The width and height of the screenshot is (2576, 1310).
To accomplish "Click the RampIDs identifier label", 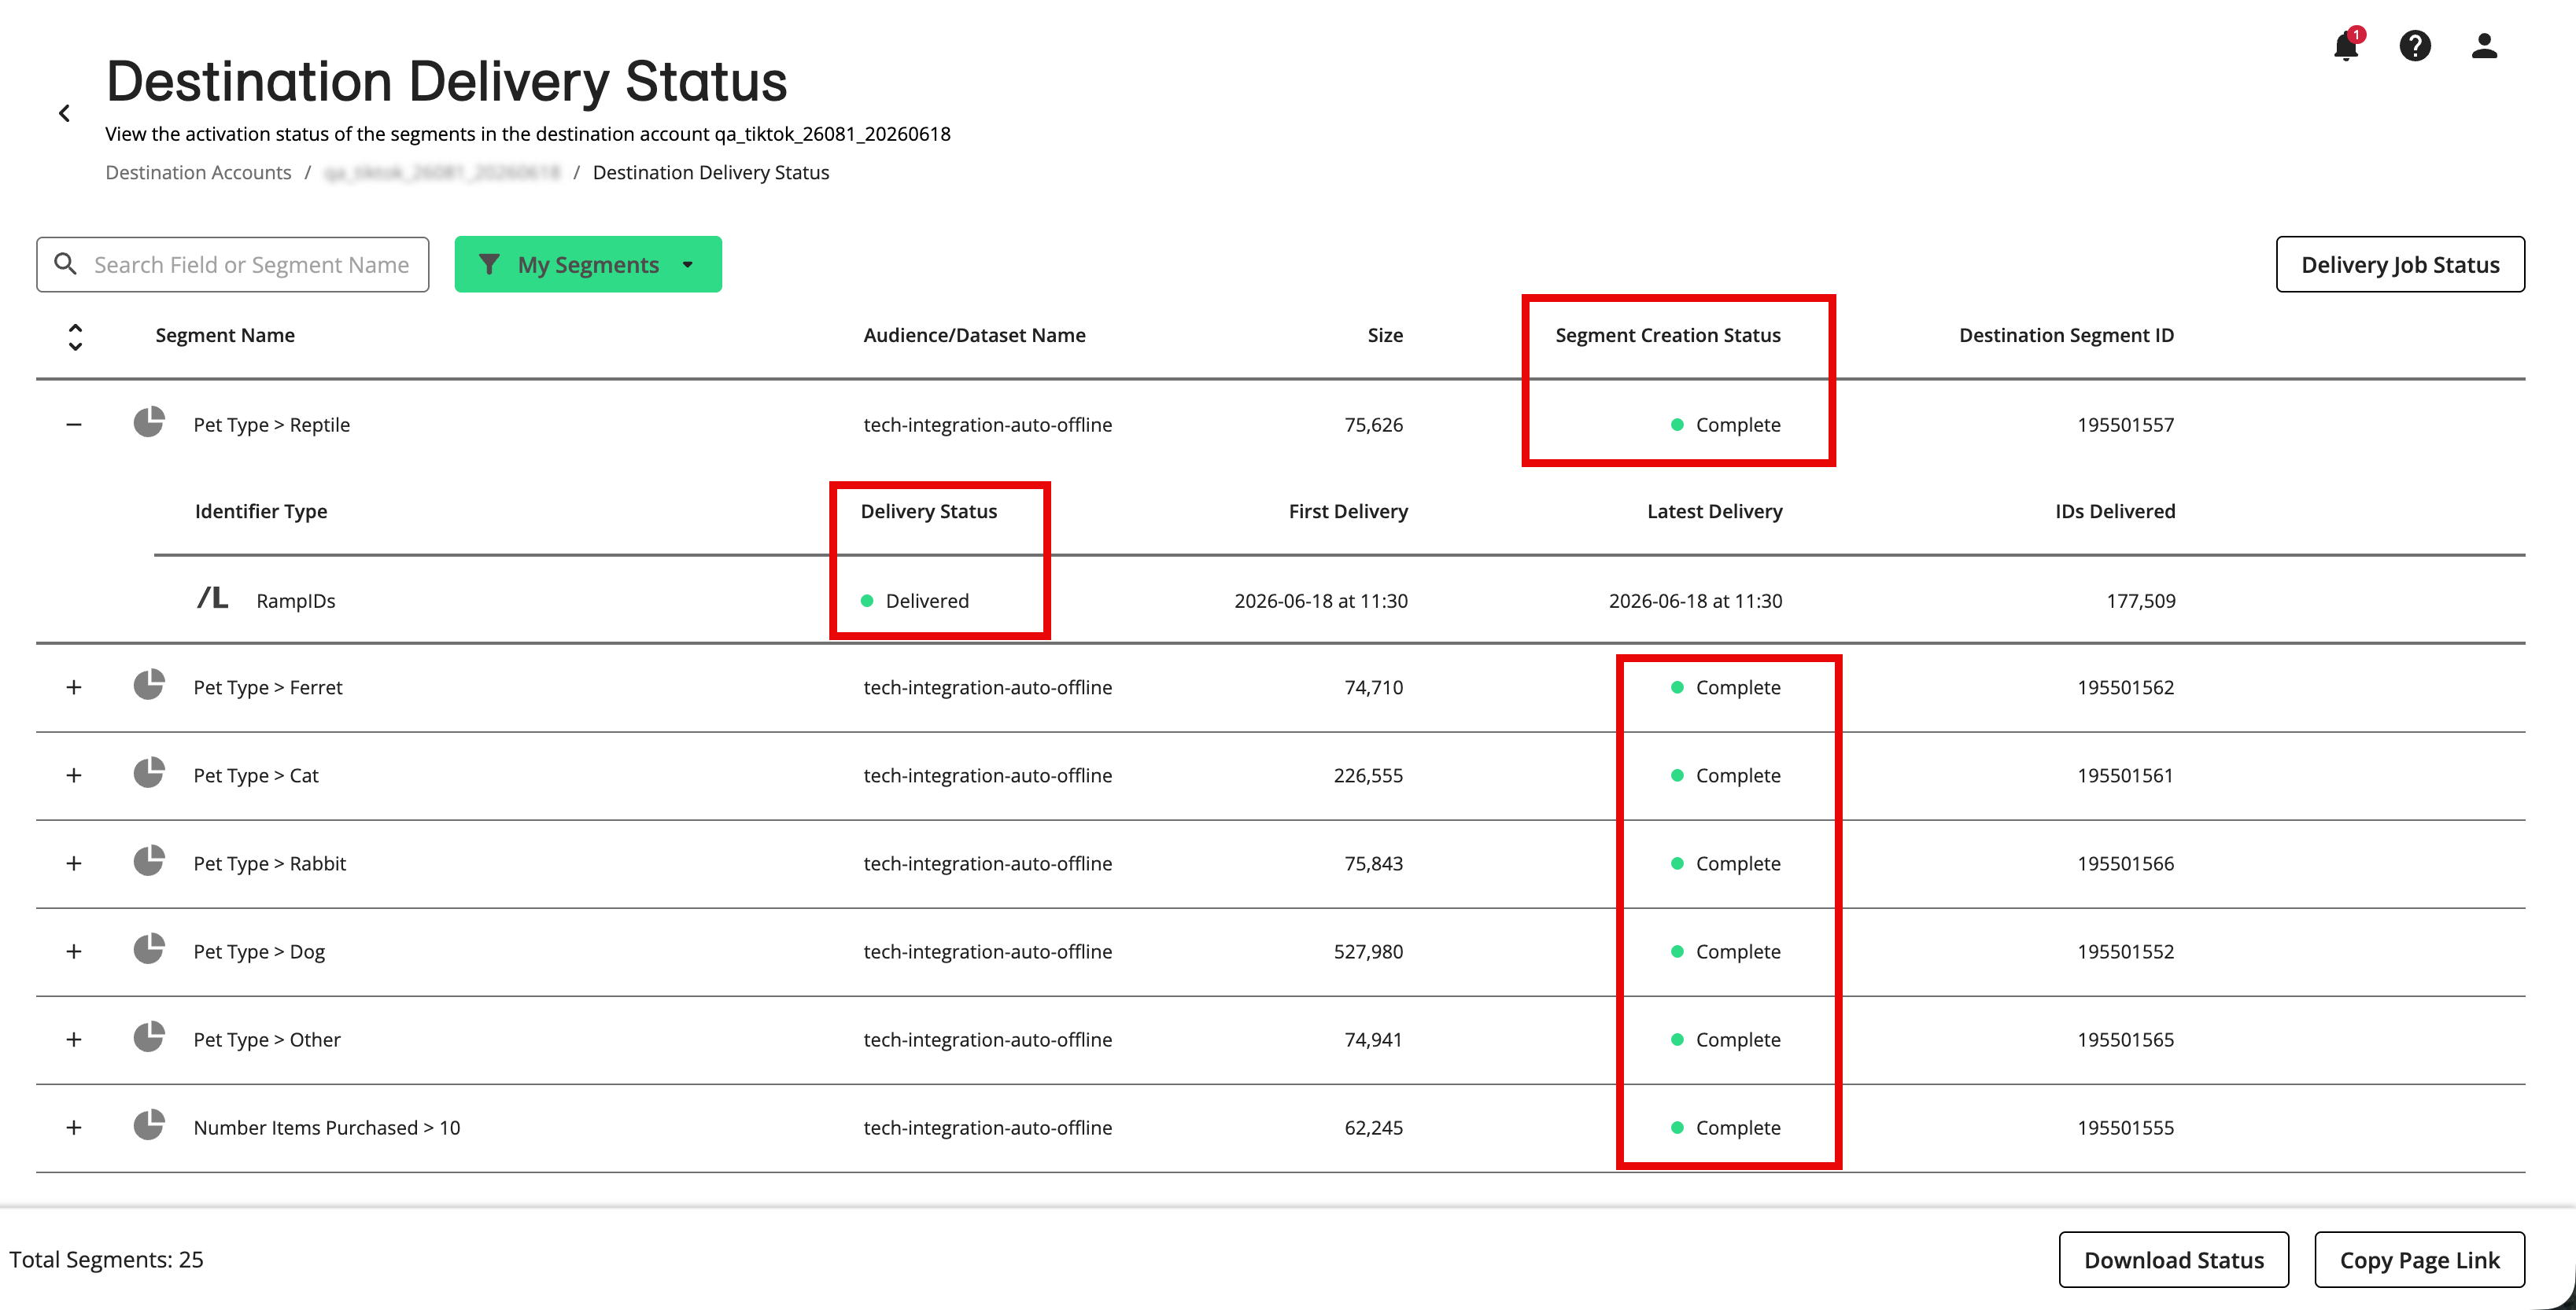I will point(296,601).
